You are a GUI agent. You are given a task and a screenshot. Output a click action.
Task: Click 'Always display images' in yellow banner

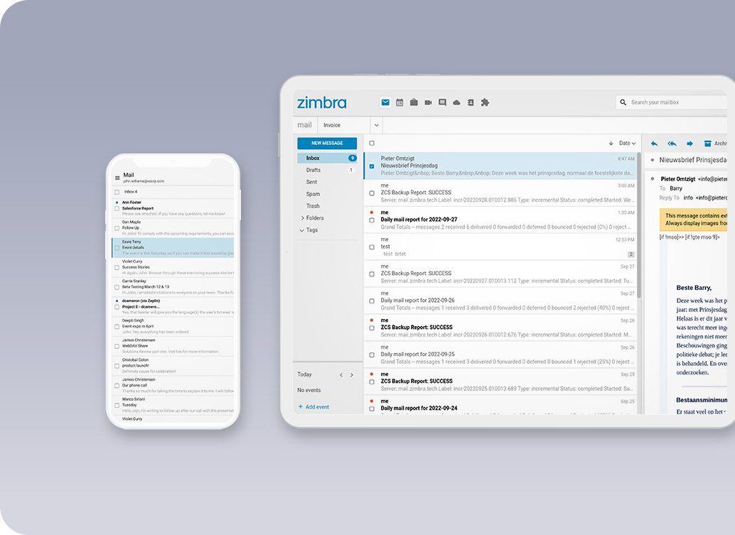(696, 224)
